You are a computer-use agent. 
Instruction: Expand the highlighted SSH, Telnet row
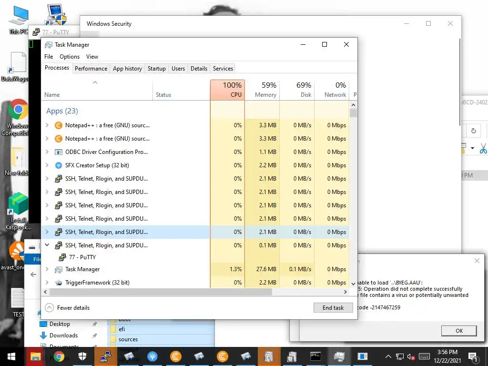pyautogui.click(x=47, y=232)
